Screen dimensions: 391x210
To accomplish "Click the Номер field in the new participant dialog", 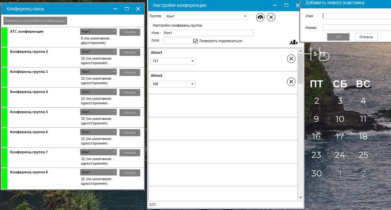I will pos(357,28).
